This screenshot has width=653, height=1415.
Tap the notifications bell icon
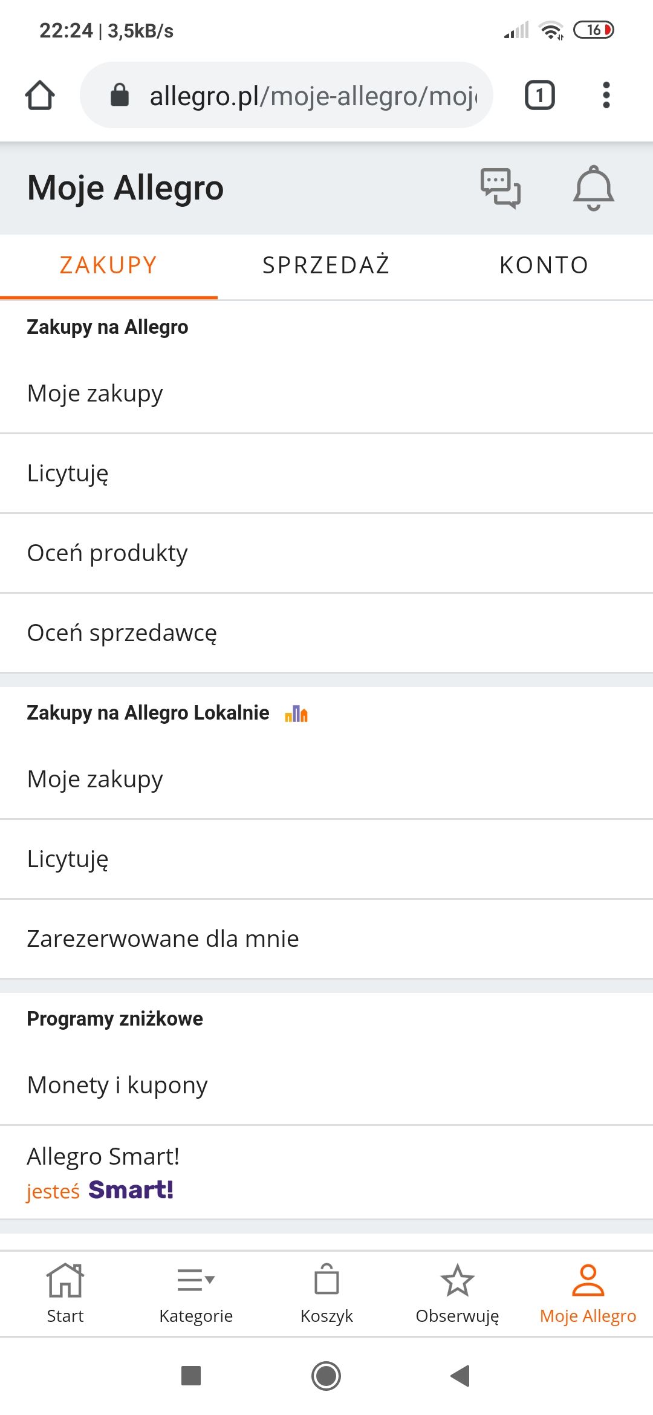[x=593, y=188]
